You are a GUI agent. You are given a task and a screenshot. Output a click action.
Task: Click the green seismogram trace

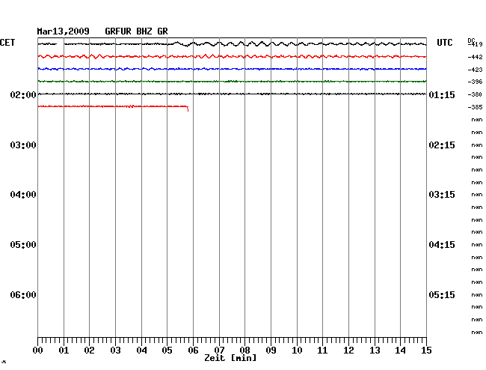pos(232,82)
